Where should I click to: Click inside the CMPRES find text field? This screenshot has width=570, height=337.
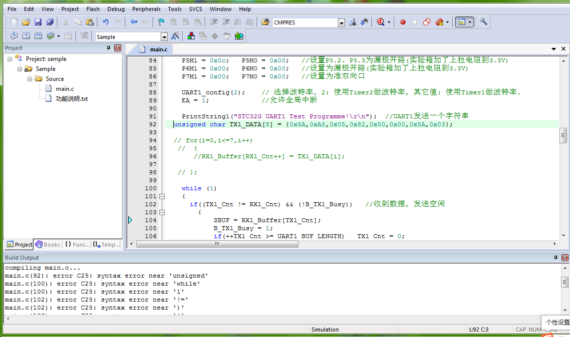pyautogui.click(x=305, y=22)
